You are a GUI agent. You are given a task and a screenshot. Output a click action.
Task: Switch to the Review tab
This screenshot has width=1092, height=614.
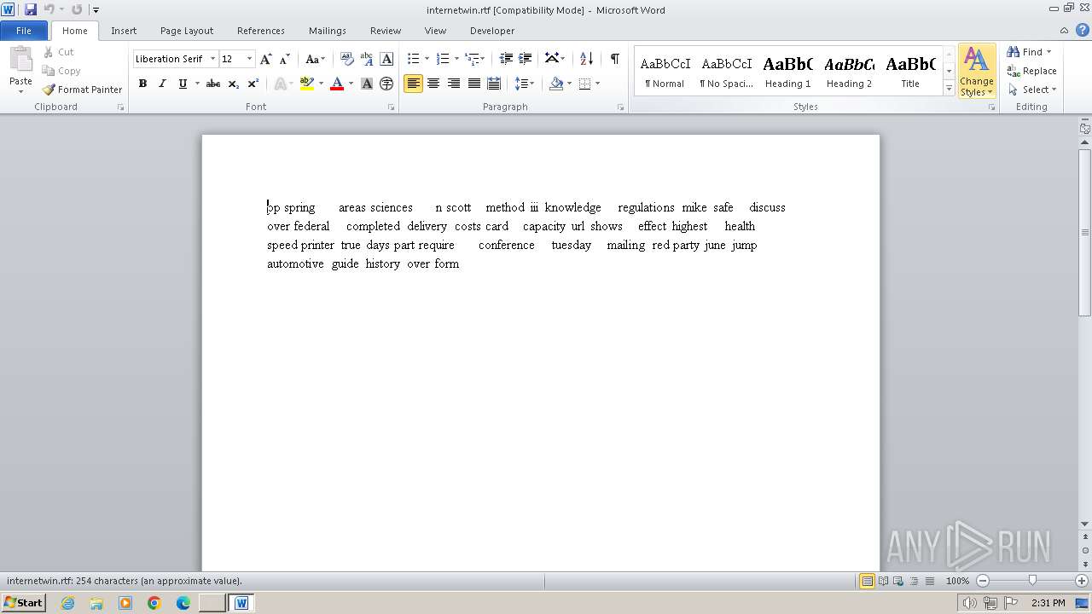(386, 31)
